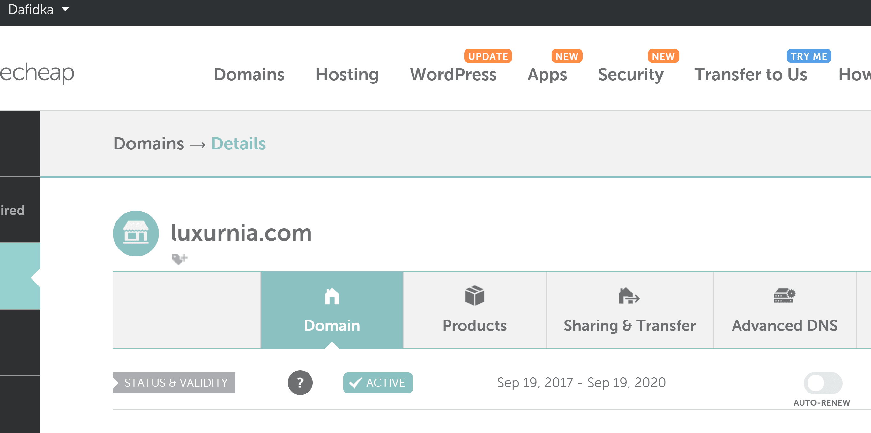Click the question mark help icon
This screenshot has width=871, height=433.
[x=300, y=382]
